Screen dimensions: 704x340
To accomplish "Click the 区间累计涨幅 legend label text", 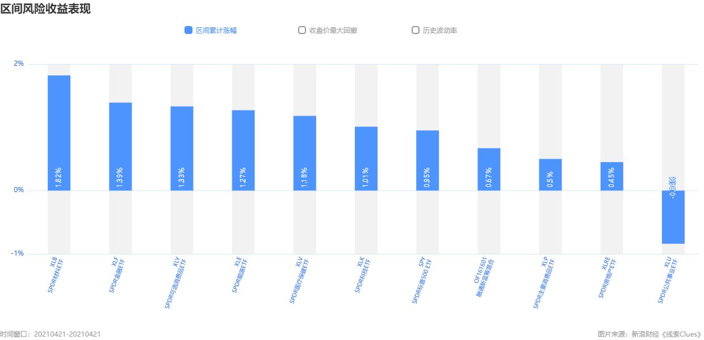I will [x=216, y=31].
